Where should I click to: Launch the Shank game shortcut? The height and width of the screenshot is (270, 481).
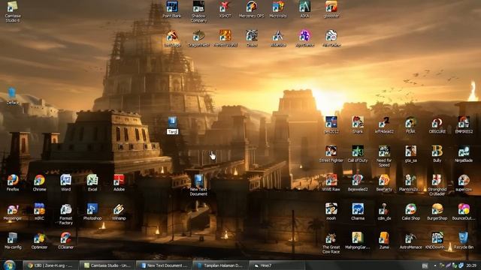coord(358,125)
